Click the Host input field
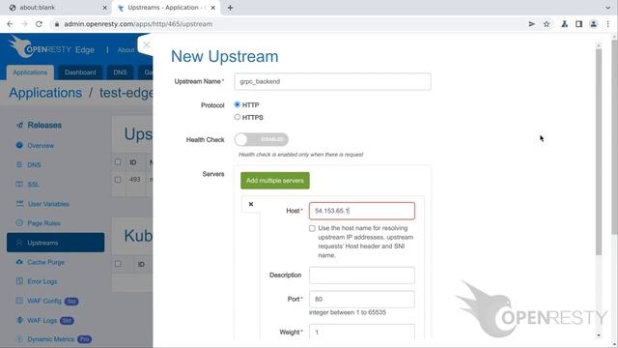This screenshot has width=618, height=348. tap(362, 211)
